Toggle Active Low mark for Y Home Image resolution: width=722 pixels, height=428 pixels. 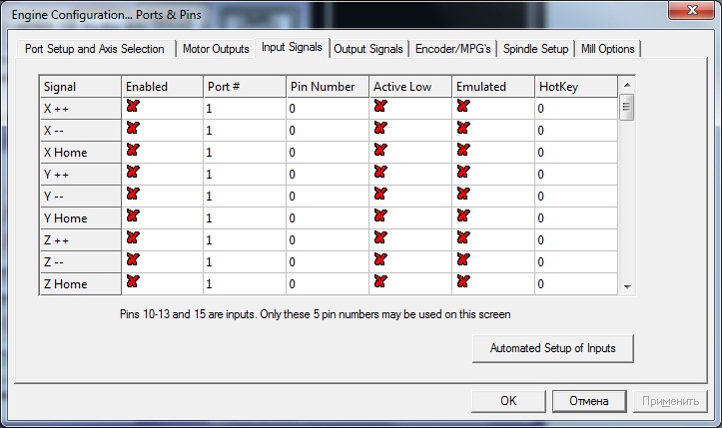(x=380, y=215)
